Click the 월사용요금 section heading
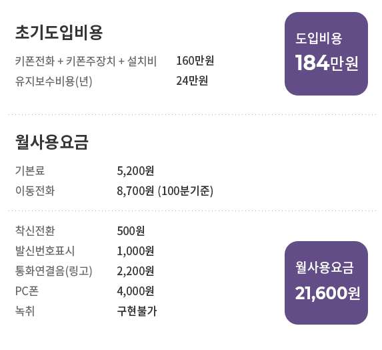The height and width of the screenshot is (350, 382). (51, 142)
